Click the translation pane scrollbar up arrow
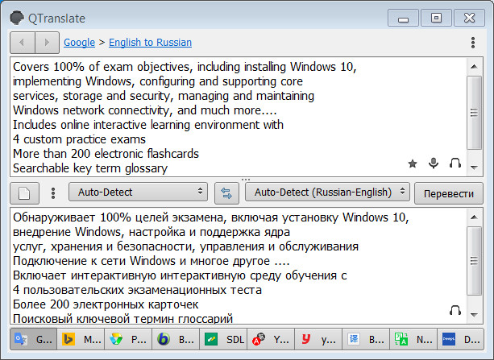 474,217
